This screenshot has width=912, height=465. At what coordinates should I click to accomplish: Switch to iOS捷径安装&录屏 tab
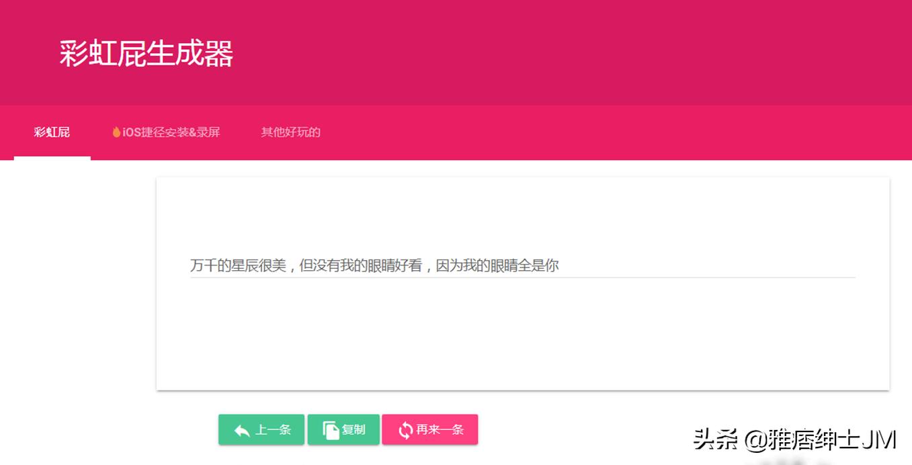[x=166, y=132]
